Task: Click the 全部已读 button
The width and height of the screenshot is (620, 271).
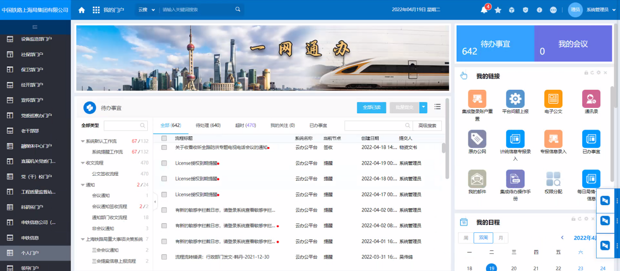Action: tap(371, 107)
